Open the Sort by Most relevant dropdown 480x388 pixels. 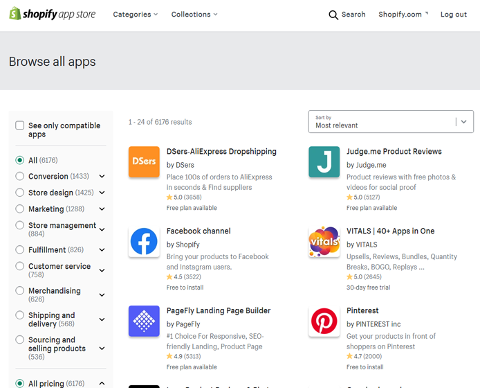[391, 122]
